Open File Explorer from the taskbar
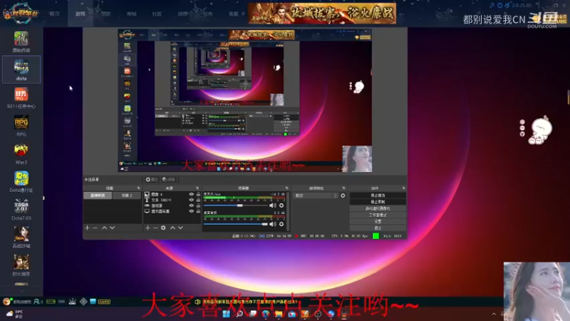The width and height of the screenshot is (570, 321). click(279, 314)
